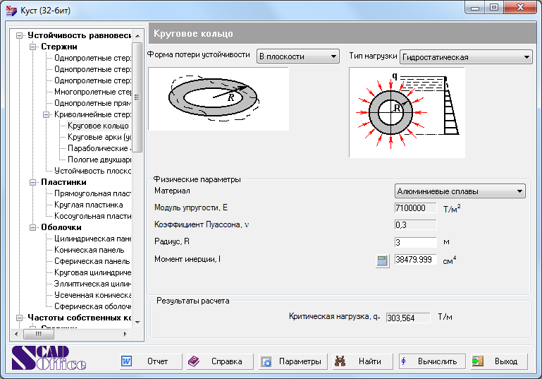Viewport: 542px width, 379px height.
Task: Select Круглая пластинка tree item
Action: point(88,205)
